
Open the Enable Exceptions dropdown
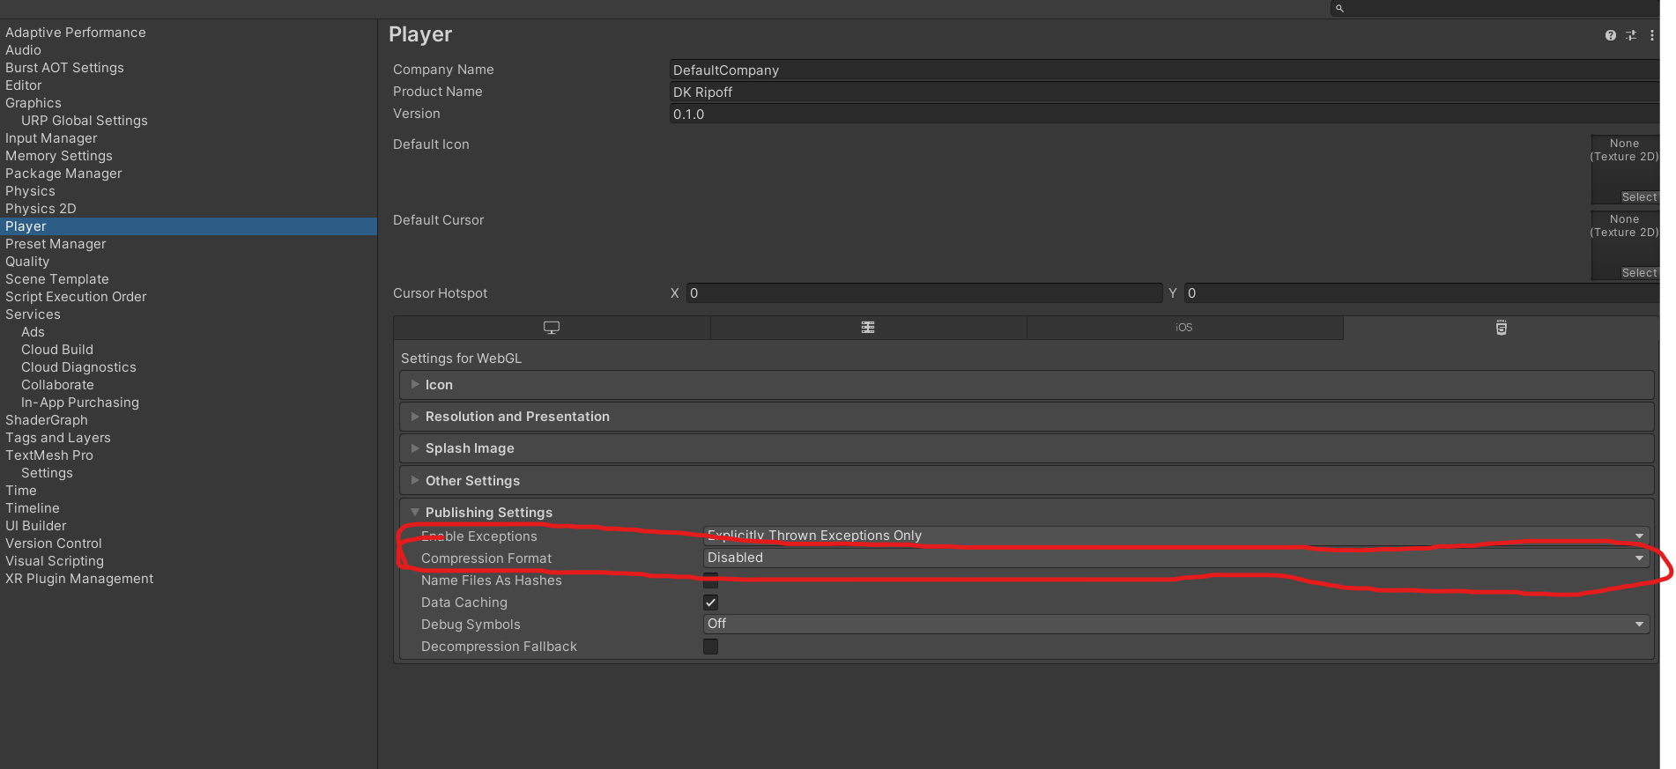point(1175,536)
